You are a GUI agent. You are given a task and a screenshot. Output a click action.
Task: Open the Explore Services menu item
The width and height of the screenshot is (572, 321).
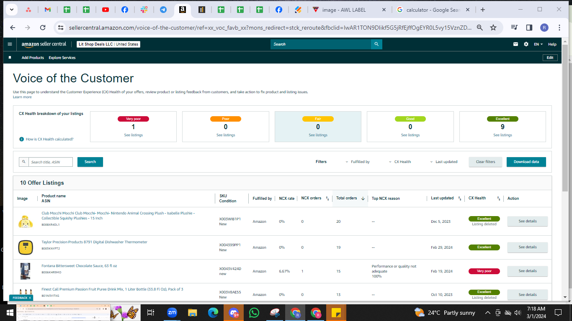click(x=62, y=58)
